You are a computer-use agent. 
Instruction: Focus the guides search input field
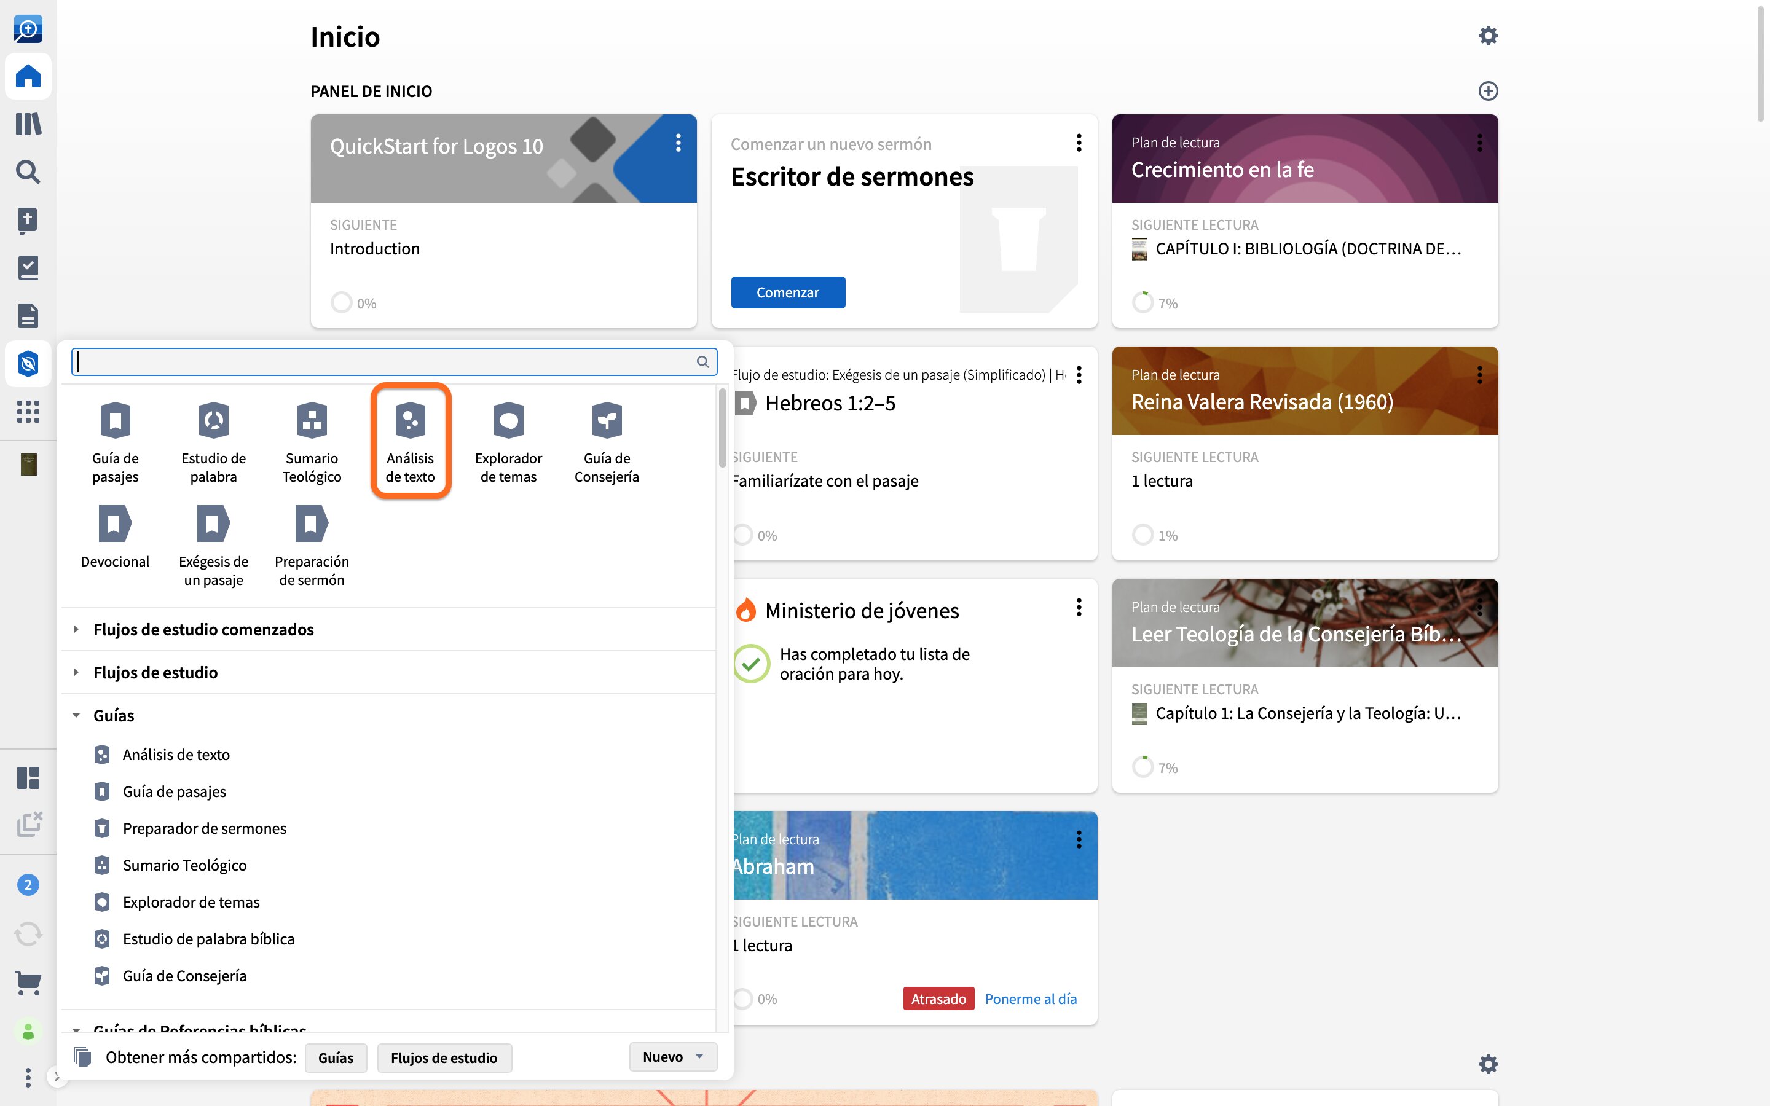coord(393,361)
